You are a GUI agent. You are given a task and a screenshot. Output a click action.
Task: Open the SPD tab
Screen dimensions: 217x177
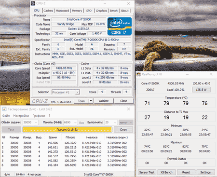click(x=89, y=11)
